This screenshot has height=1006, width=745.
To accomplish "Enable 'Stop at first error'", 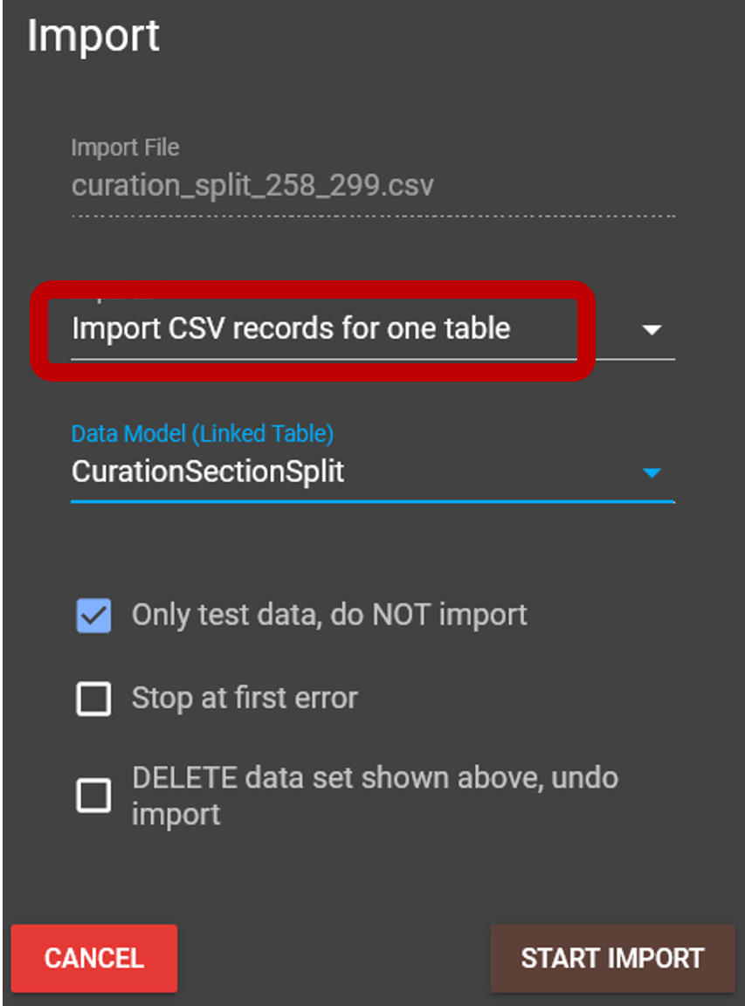I will coord(93,699).
